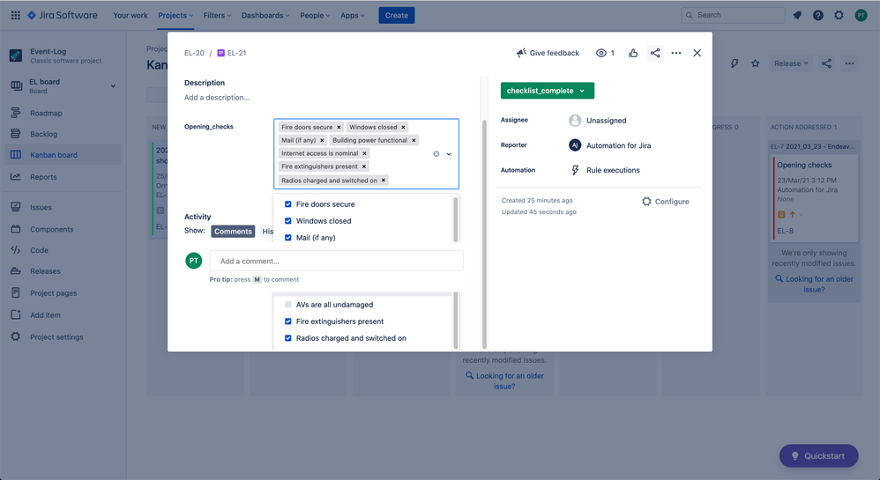Viewport: 880px width, 480px height.
Task: Remove the Fire extinguishers present tag
Action: [363, 166]
